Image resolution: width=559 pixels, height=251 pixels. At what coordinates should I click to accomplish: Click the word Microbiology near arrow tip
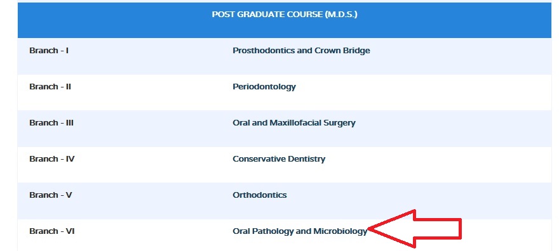click(340, 231)
